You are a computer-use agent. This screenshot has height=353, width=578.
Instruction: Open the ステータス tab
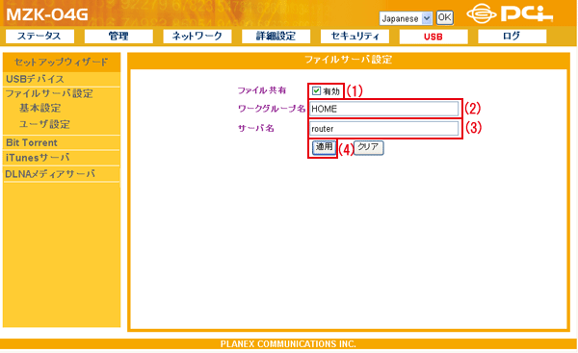coord(39,37)
